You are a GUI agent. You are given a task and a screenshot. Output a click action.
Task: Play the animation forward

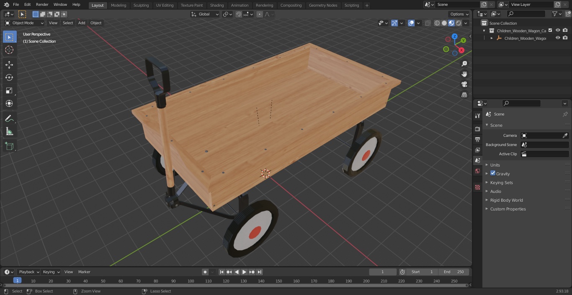click(244, 272)
